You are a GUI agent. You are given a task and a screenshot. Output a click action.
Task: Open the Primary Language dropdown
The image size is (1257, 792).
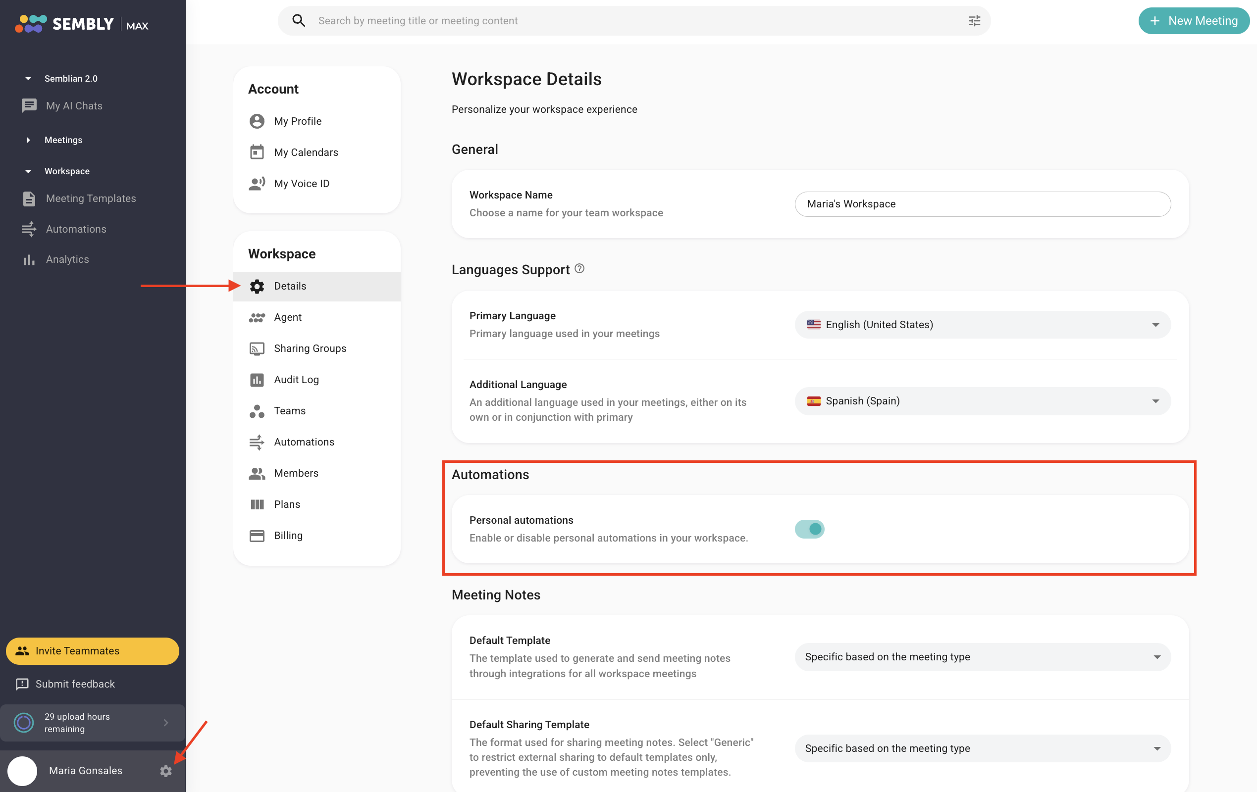pyautogui.click(x=983, y=325)
